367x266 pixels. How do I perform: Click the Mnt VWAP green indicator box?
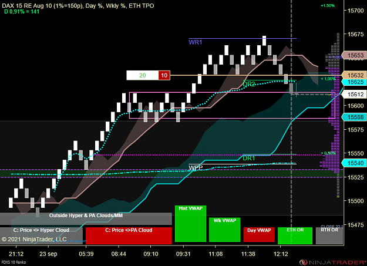pos(190,224)
